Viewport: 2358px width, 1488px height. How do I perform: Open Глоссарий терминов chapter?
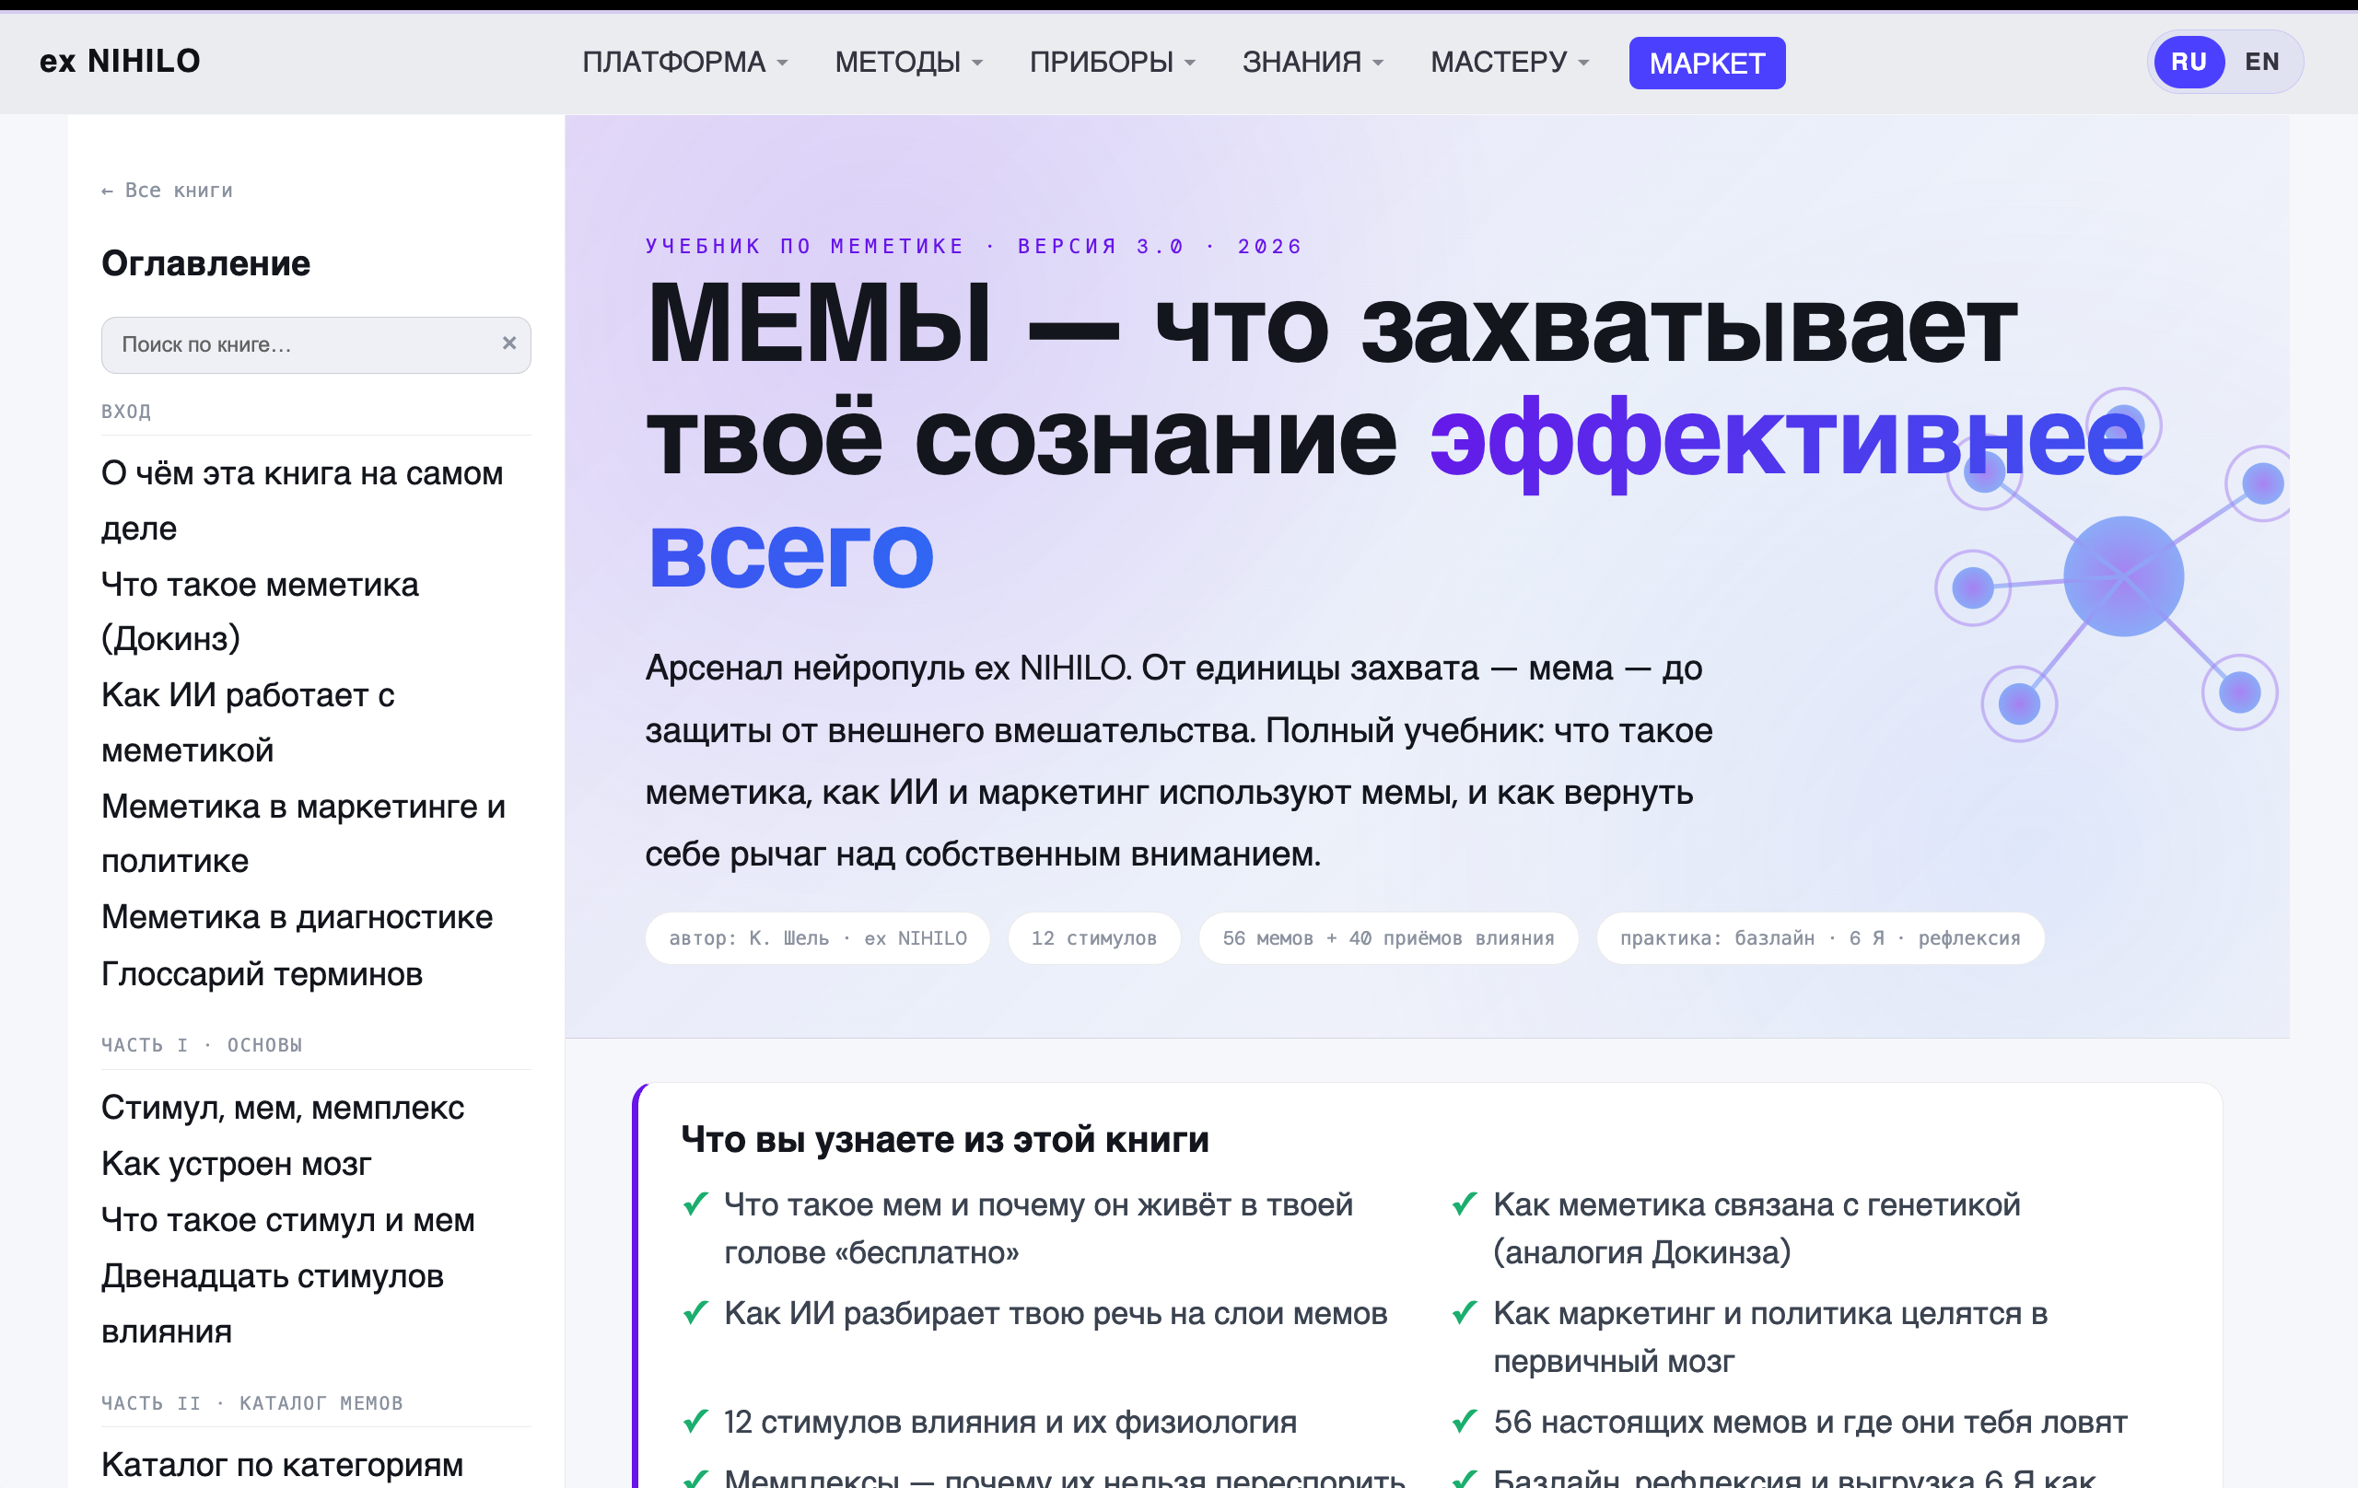pyautogui.click(x=262, y=974)
